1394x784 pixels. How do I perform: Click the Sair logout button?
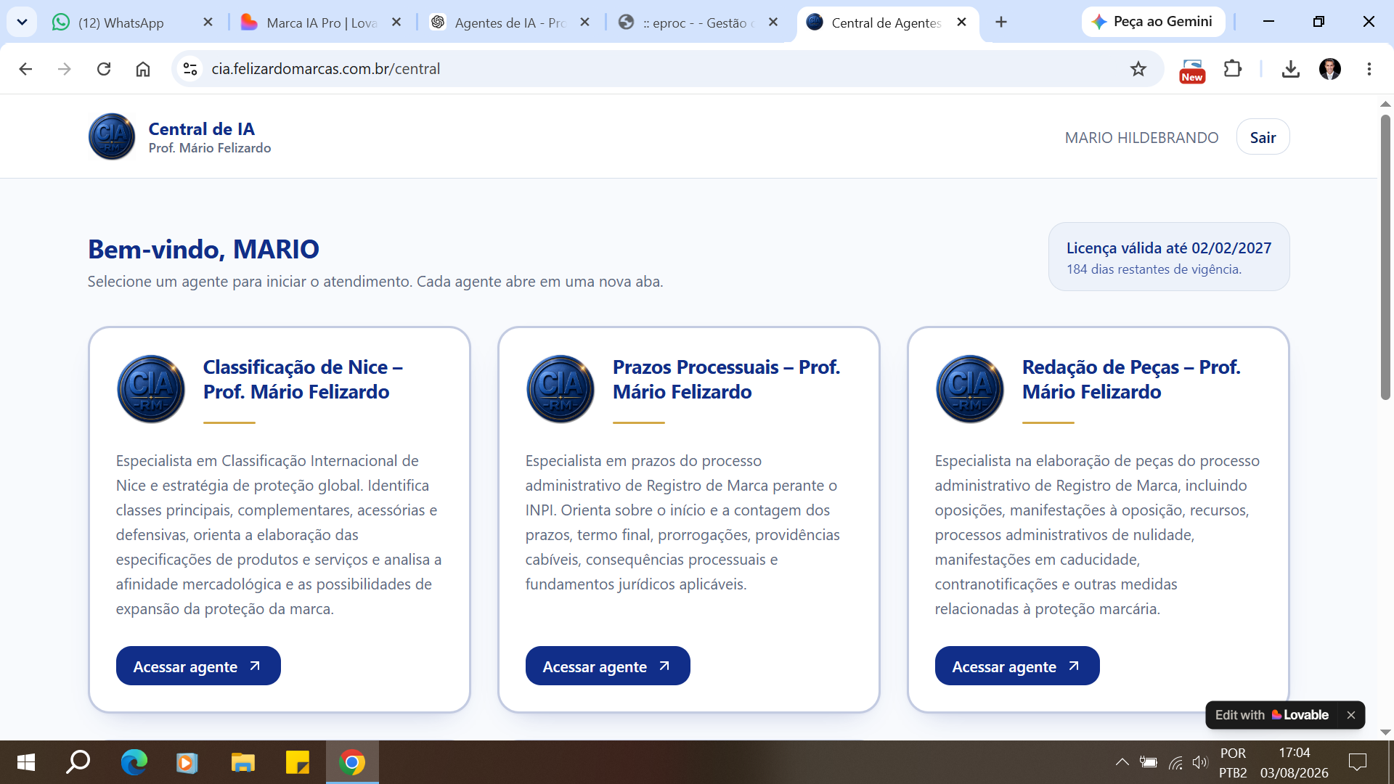click(x=1263, y=137)
